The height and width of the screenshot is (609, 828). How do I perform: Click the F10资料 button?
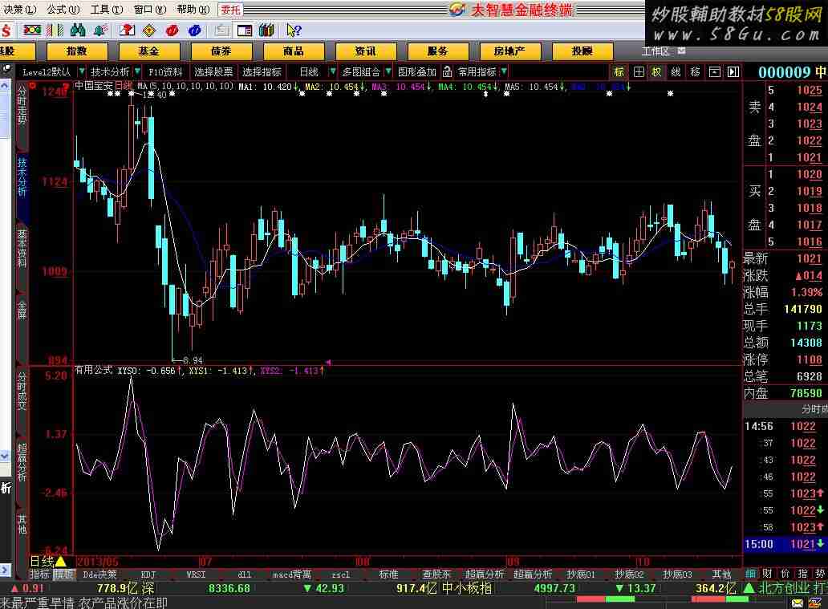click(x=165, y=71)
